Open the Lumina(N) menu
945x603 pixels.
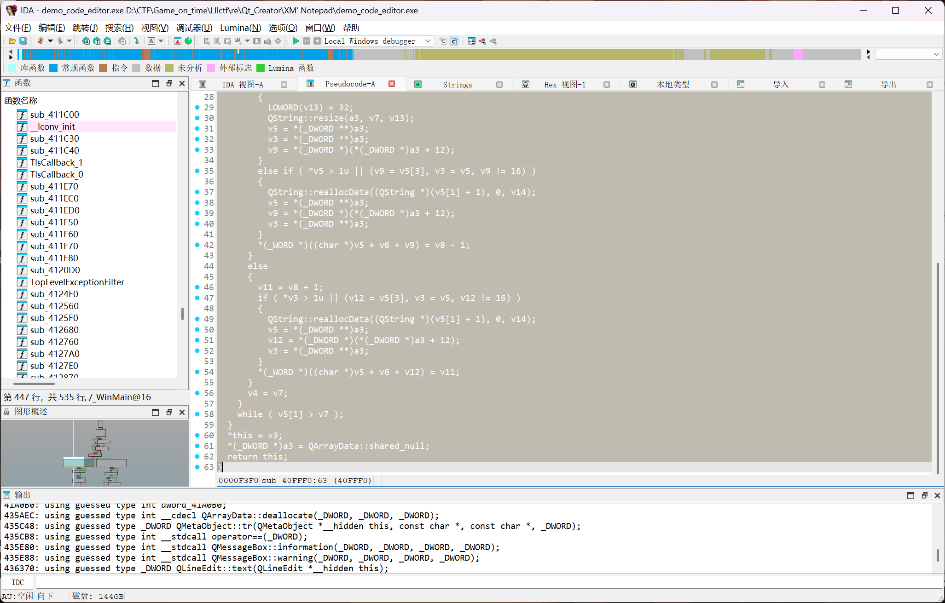240,28
